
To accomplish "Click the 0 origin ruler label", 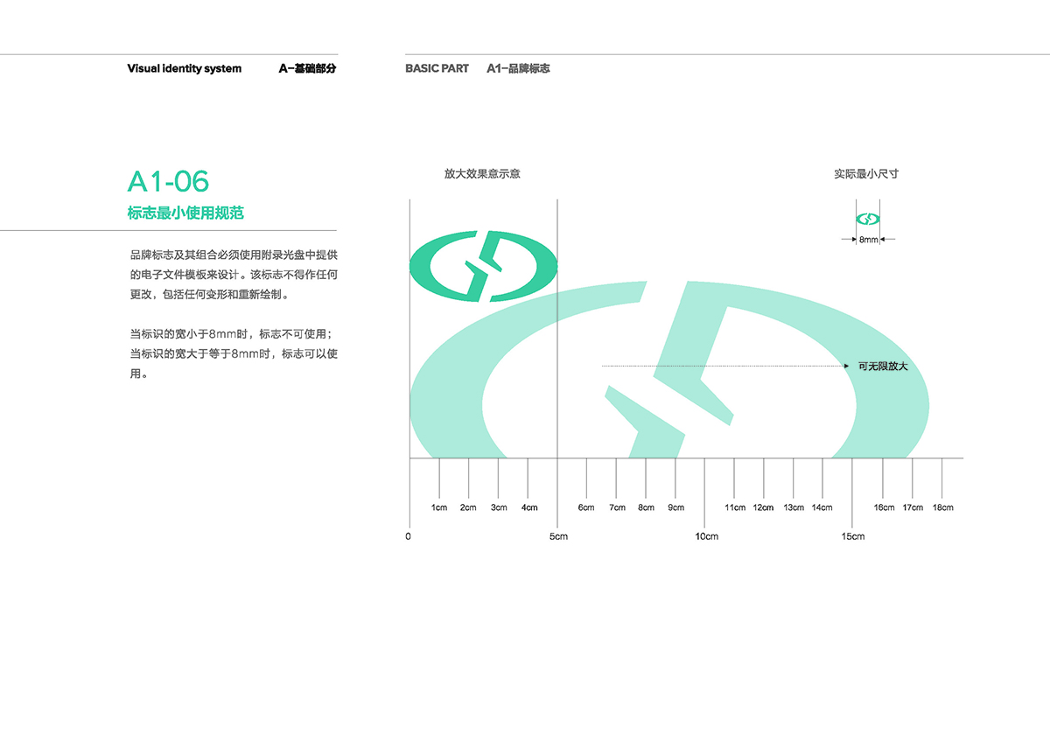I will 409,536.
